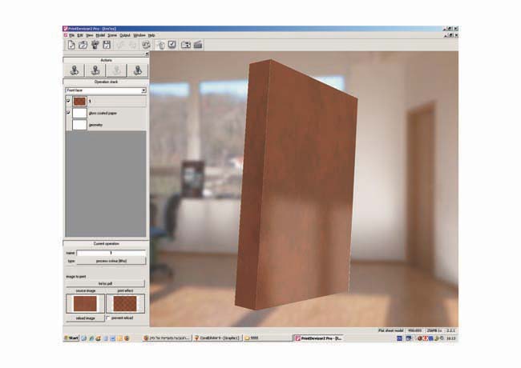Screen dimensions: 521x368
Task: Toggle visibility of operation layer 1
Action: (68, 101)
